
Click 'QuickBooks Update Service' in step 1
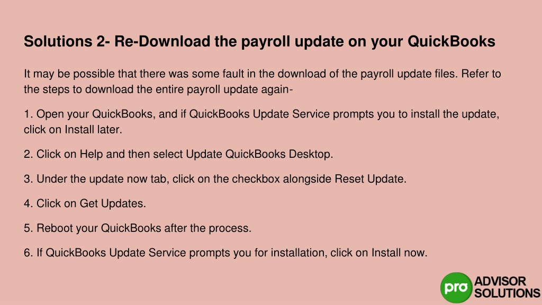point(259,114)
